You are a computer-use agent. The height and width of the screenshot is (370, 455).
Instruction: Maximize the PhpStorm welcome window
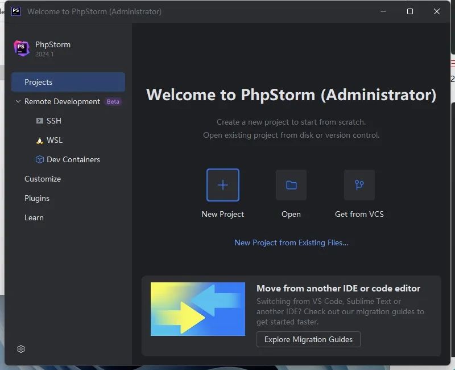point(410,11)
